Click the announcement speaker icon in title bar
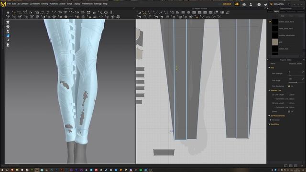This screenshot has width=306, height=172. pyautogui.click(x=244, y=4)
